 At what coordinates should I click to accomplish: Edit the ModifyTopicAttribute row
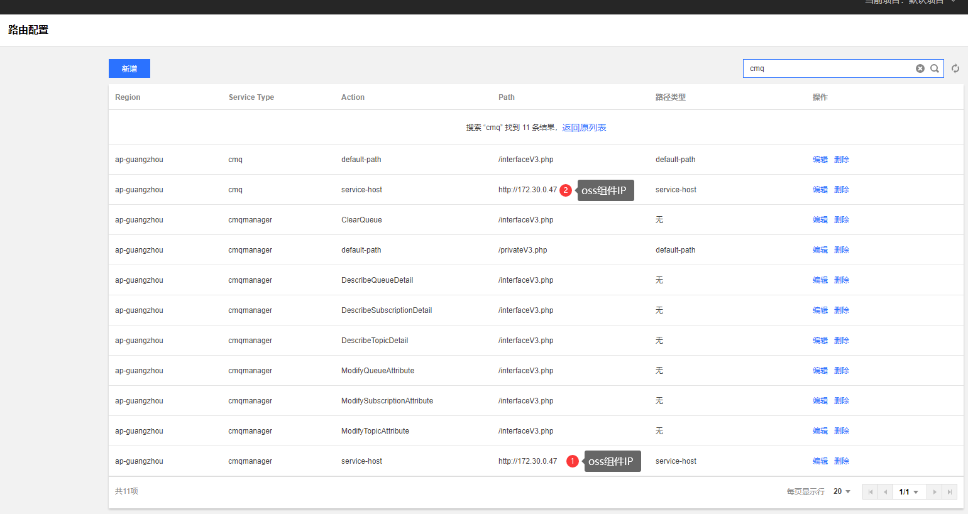point(820,431)
